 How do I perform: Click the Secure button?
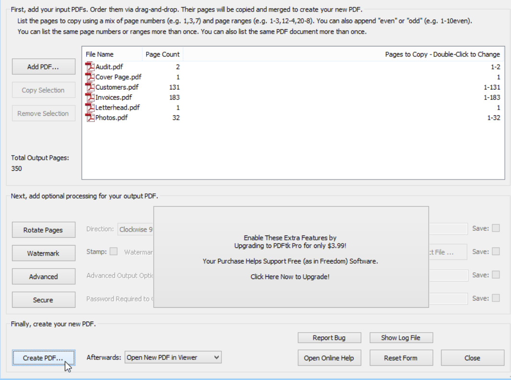(x=43, y=300)
